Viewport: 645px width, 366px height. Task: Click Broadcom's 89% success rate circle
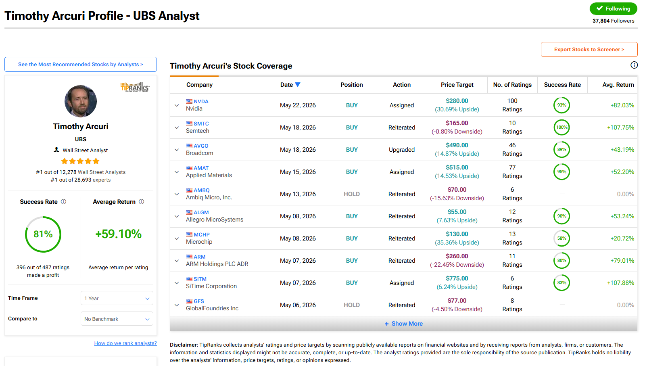point(562,150)
